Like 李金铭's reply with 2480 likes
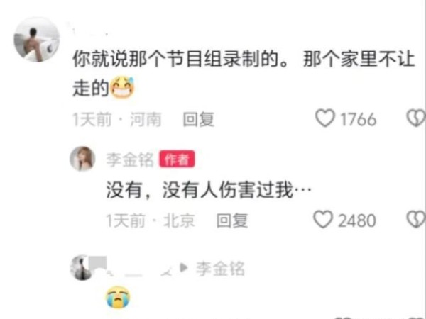426x319 pixels. tap(323, 219)
